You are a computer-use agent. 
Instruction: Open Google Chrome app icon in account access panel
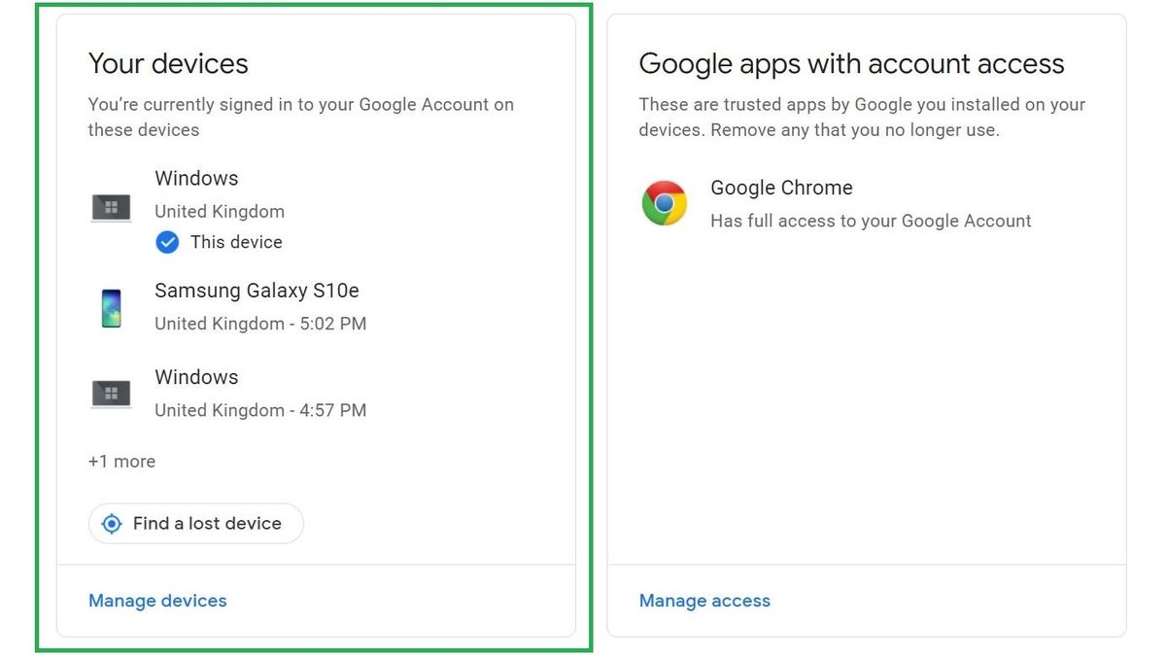pyautogui.click(x=664, y=203)
